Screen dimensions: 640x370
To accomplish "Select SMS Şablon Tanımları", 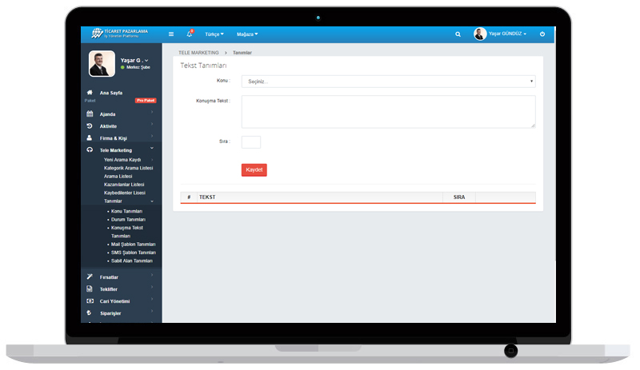I will pyautogui.click(x=133, y=253).
